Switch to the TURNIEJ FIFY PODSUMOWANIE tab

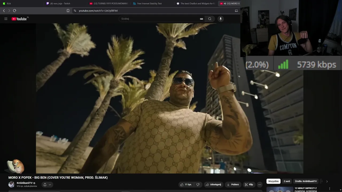[109, 3]
